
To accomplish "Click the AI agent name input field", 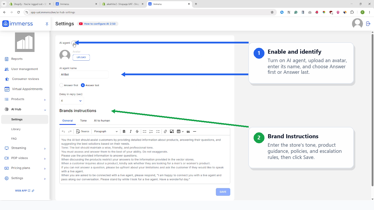I will [84, 75].
